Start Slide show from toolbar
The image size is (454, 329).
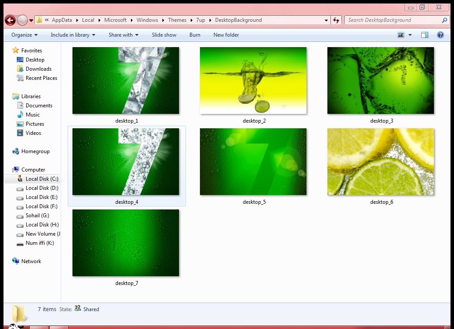coord(164,35)
